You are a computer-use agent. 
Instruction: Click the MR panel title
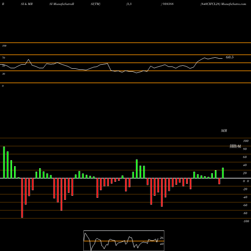coord(224,131)
